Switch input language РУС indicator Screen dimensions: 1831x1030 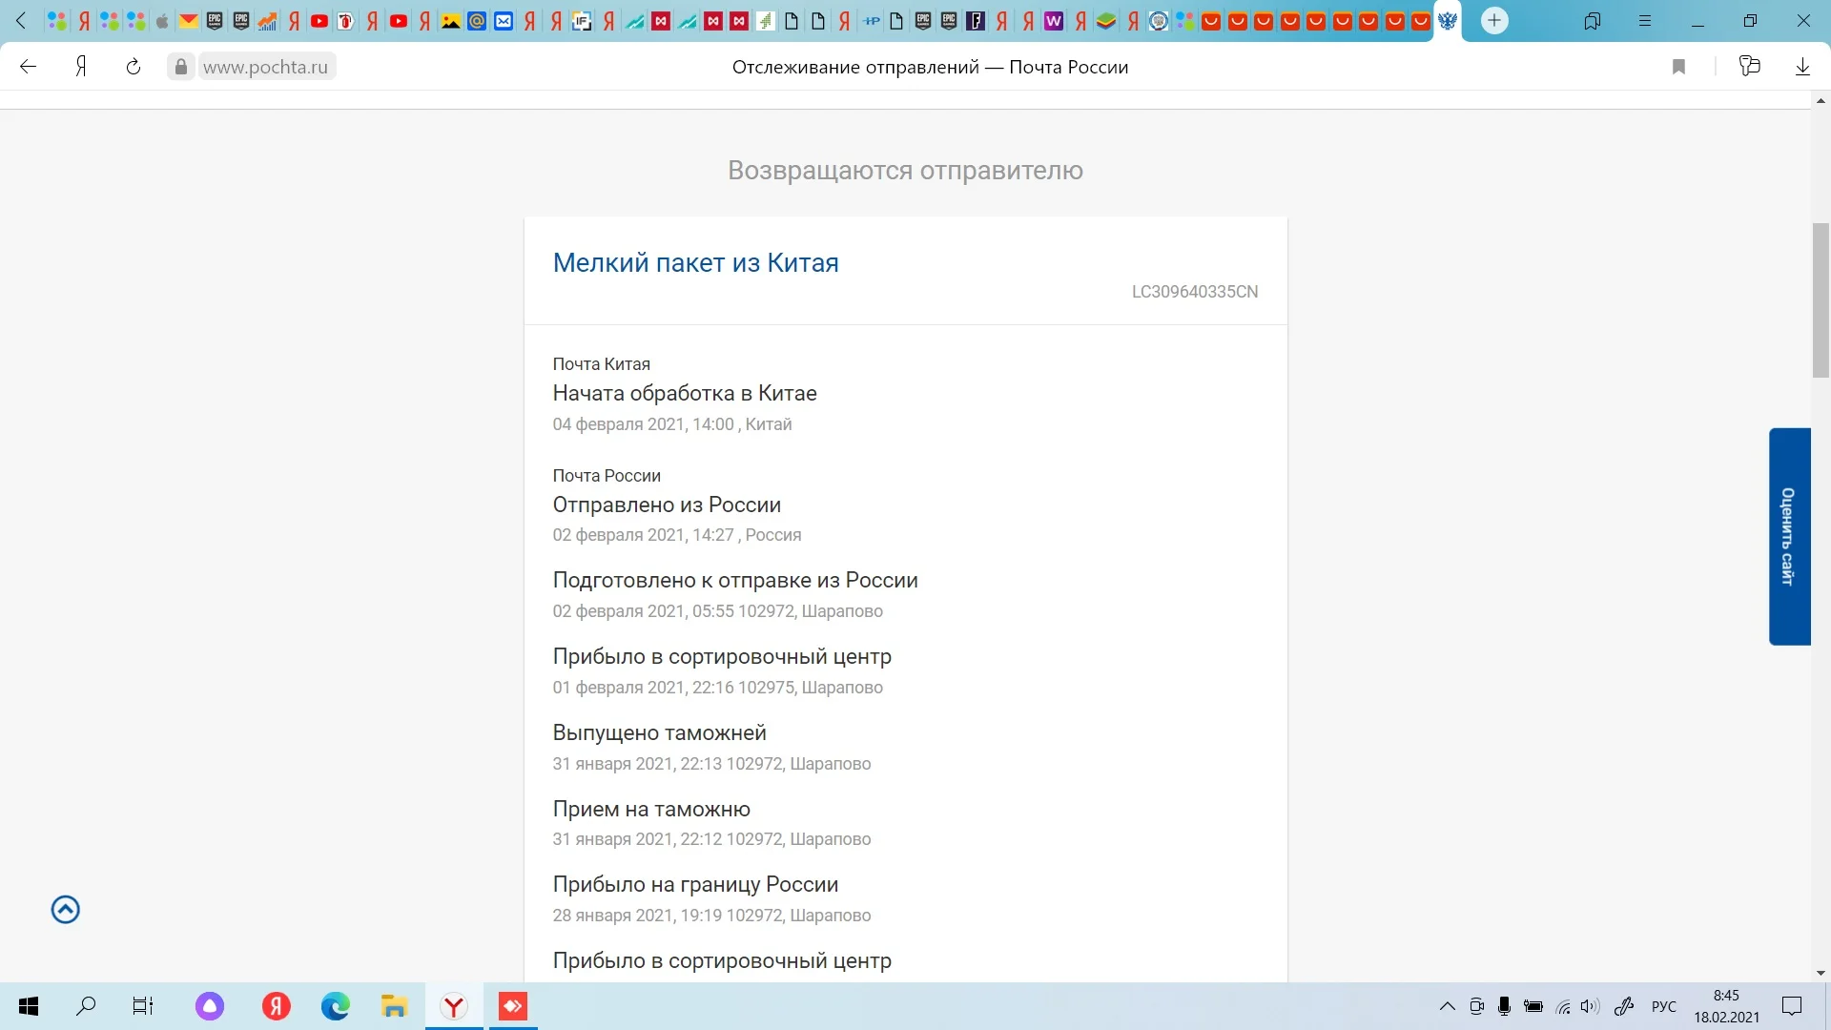click(1663, 1006)
